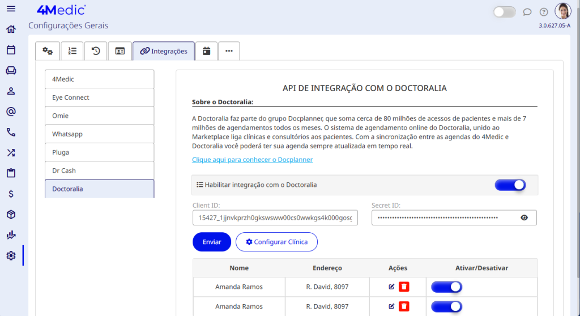This screenshot has width=580, height=316.
Task: Open the user profile avatar
Action: pyautogui.click(x=563, y=11)
